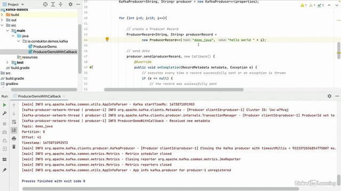
Task: Select the kafka-basics root module
Action: (x=17, y=10)
